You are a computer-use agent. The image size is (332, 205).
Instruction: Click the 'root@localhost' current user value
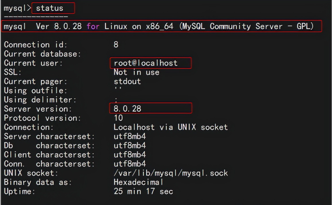pyautogui.click(x=146, y=63)
